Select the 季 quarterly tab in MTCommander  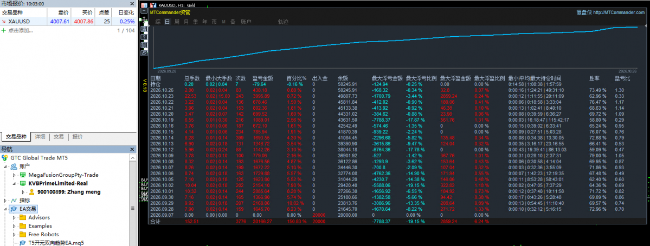click(195, 22)
